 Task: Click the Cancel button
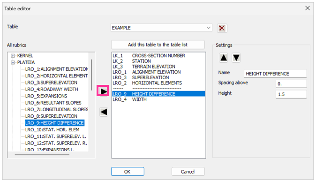point(188,172)
